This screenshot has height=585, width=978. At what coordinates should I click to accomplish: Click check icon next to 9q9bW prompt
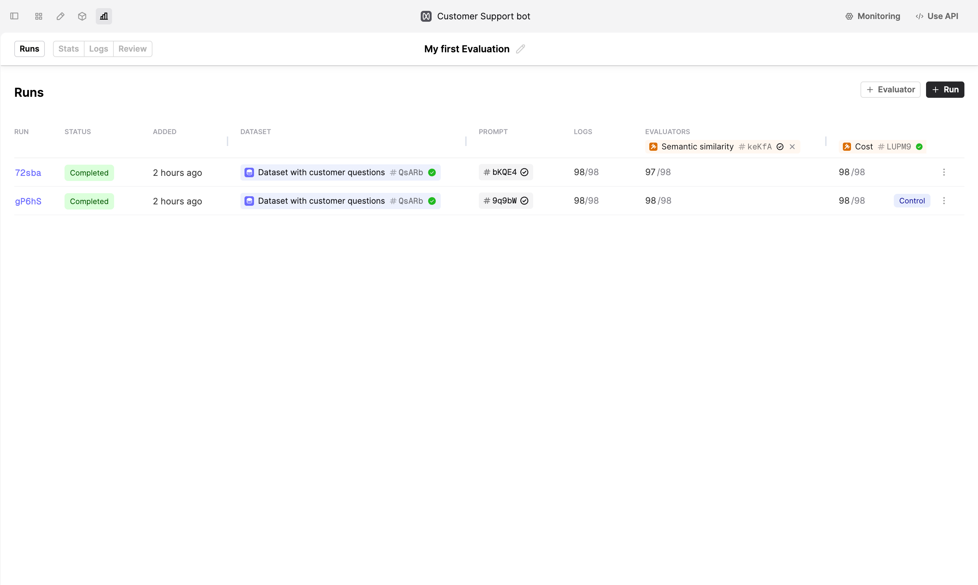click(524, 201)
